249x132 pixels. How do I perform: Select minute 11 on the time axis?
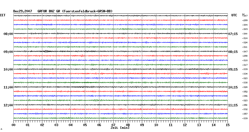(171, 125)
